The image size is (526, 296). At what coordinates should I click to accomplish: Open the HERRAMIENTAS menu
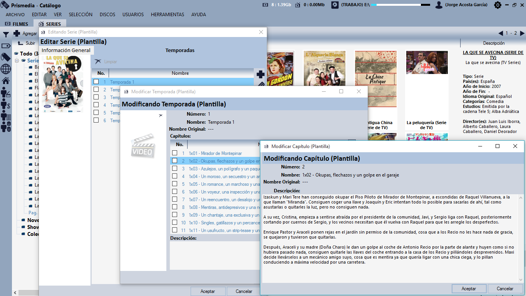167,15
